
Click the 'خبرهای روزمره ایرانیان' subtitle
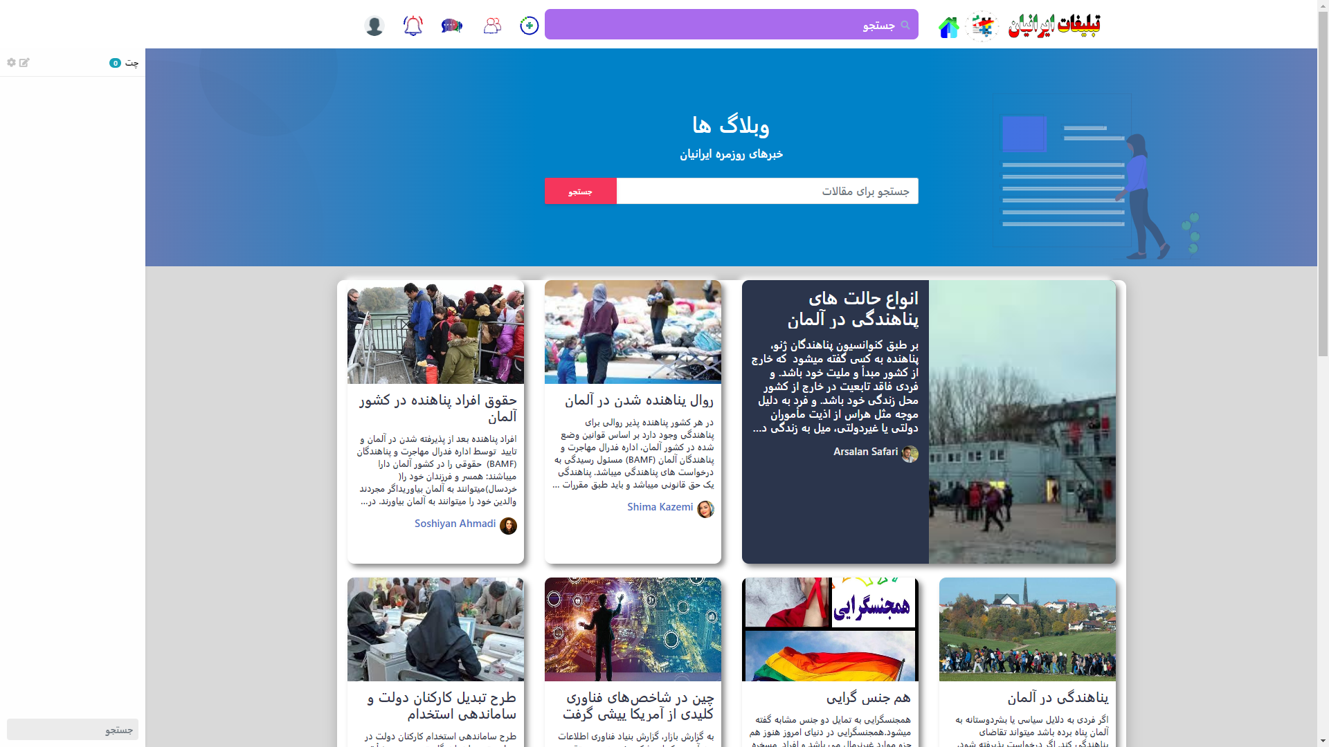(731, 154)
